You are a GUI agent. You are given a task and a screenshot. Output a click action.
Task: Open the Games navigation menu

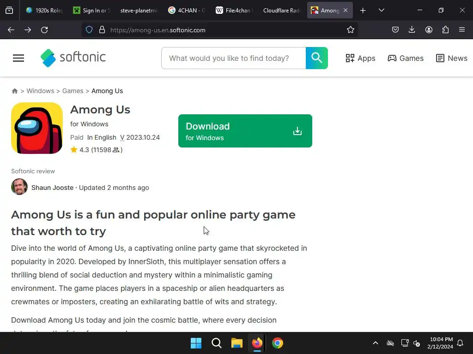(406, 58)
